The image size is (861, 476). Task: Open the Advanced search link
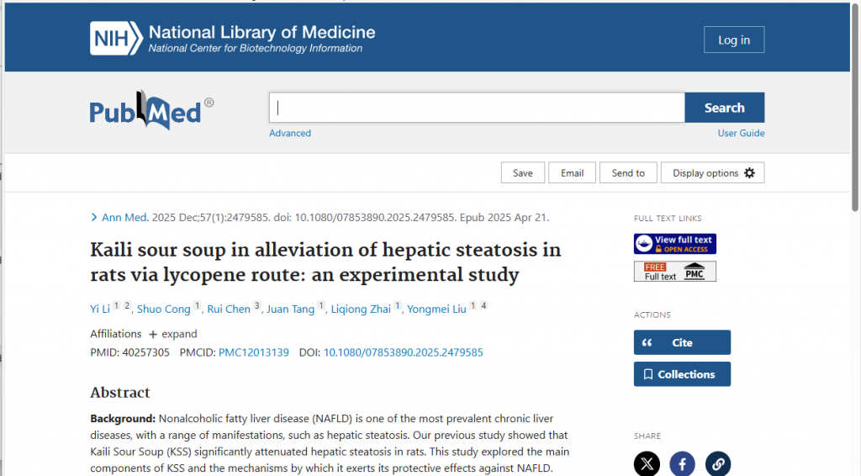pyautogui.click(x=290, y=133)
